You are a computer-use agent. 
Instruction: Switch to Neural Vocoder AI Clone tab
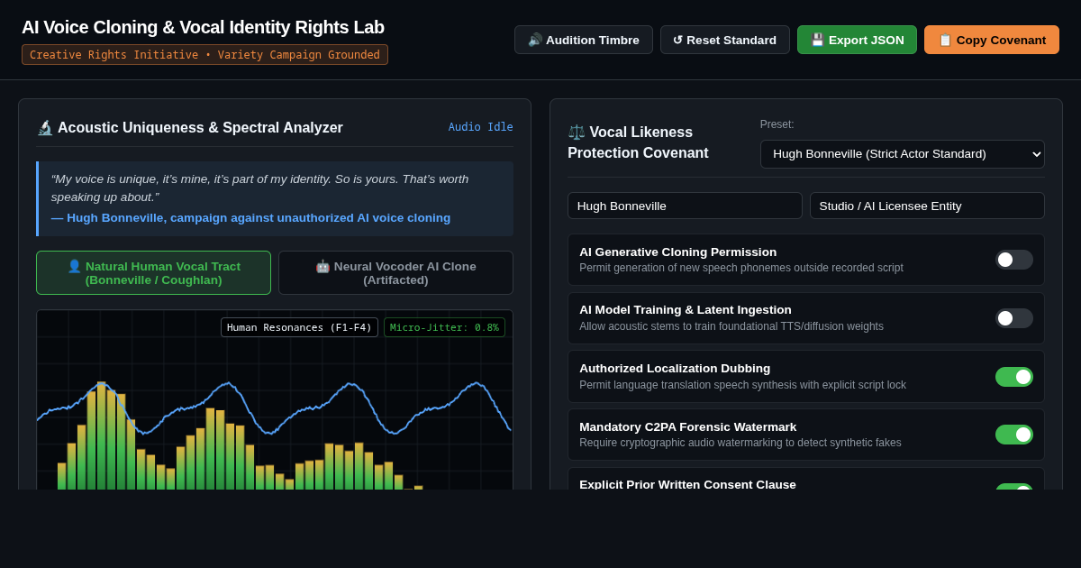click(x=395, y=273)
